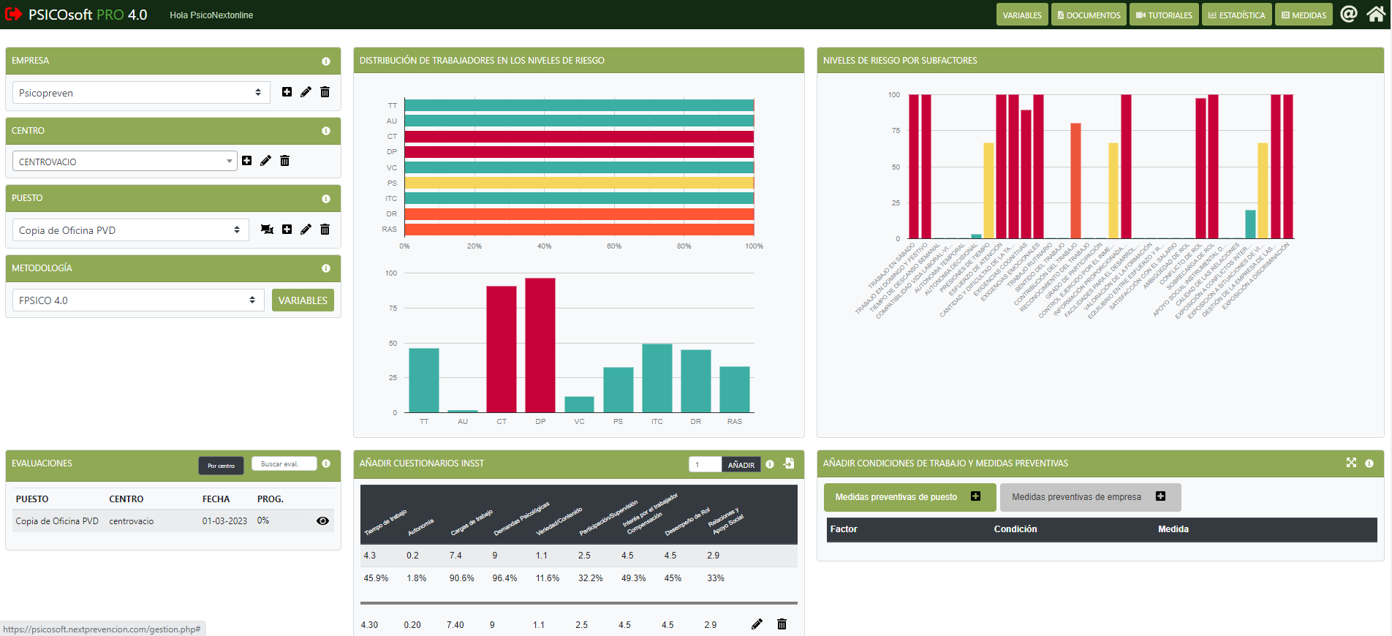Click green VARIABLES button beside FPSICO 4.0
1392x636 pixels.
[x=303, y=300]
